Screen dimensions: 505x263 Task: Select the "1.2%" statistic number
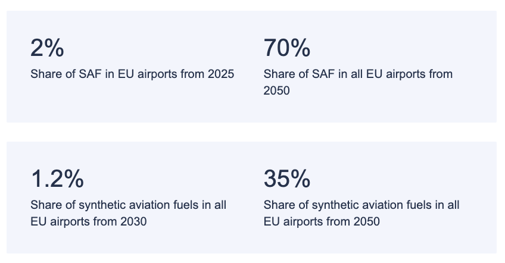click(x=57, y=179)
